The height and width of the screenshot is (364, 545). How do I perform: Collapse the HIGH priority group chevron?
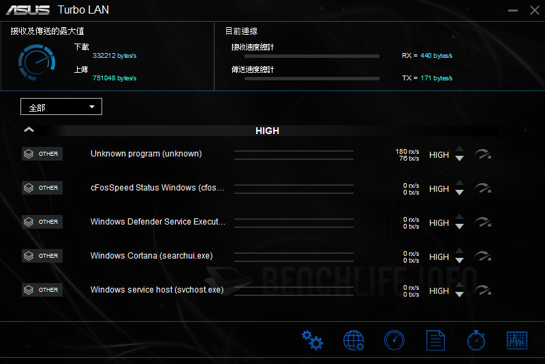point(29,130)
